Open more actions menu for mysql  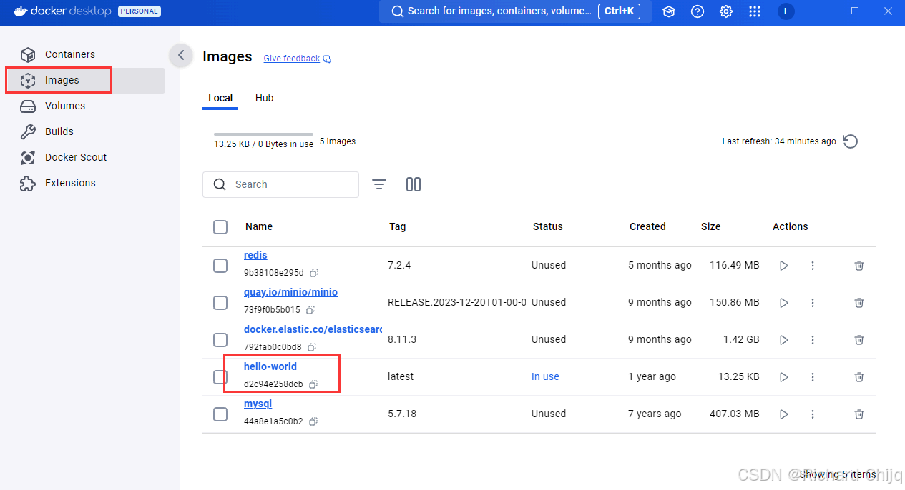click(813, 414)
